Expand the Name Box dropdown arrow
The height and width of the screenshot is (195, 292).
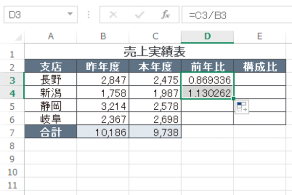coord(70,14)
